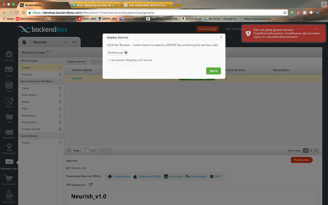The width and height of the screenshot is (328, 205).
Task: Switch to mac screenshot shortcut keys tab
Action: (148, 5)
